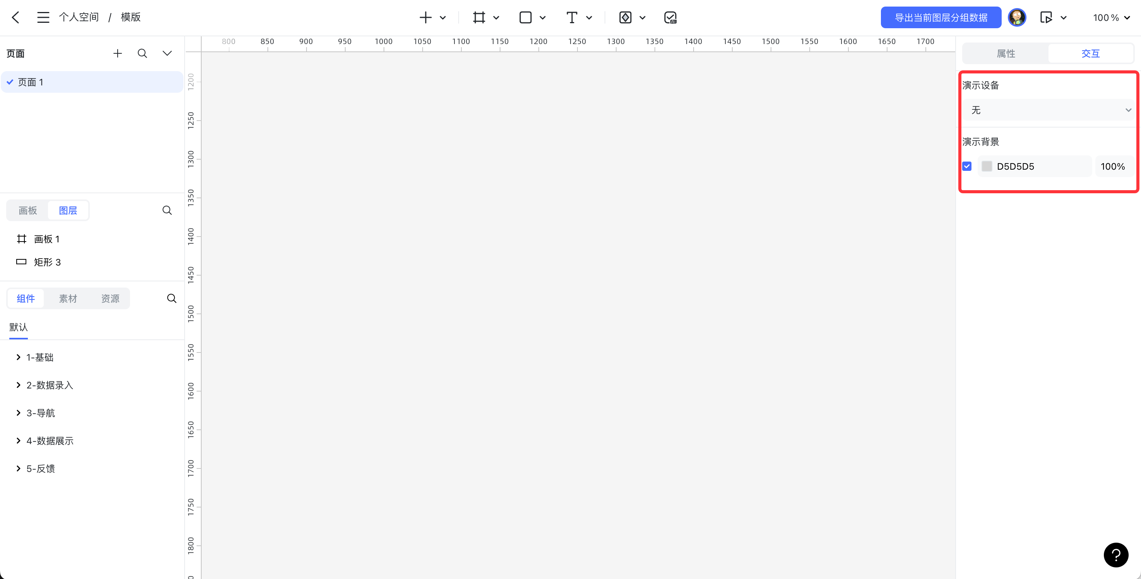Click 导出当前图层分组数据 button

click(941, 17)
